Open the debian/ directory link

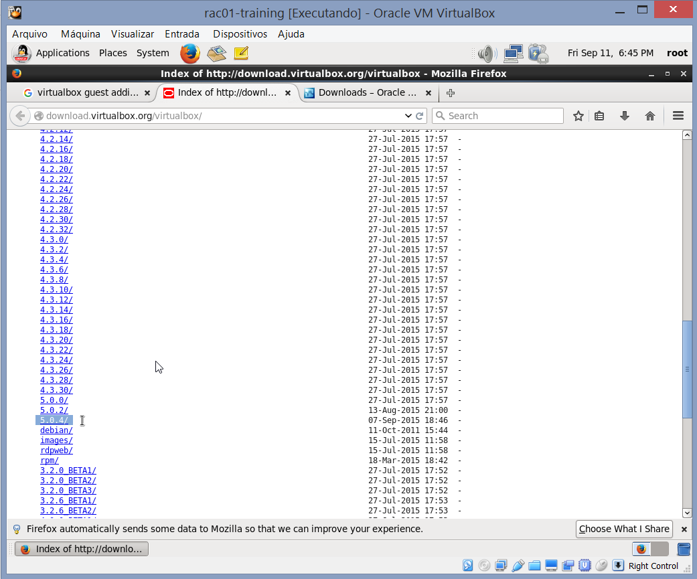56,430
